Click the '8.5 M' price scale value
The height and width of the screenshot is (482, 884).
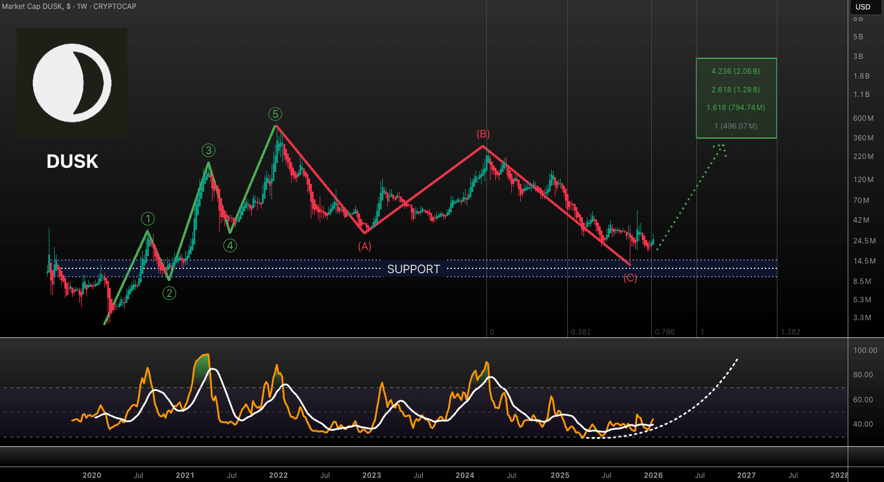coord(862,281)
